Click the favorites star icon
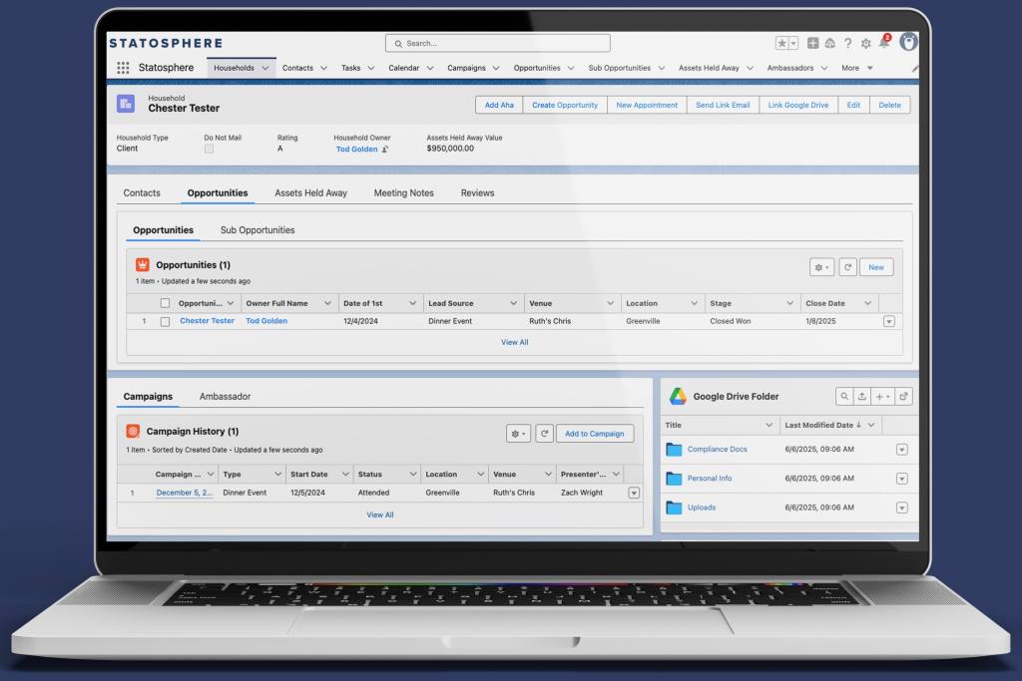Screen dimensions: 1022x681 click(x=782, y=44)
